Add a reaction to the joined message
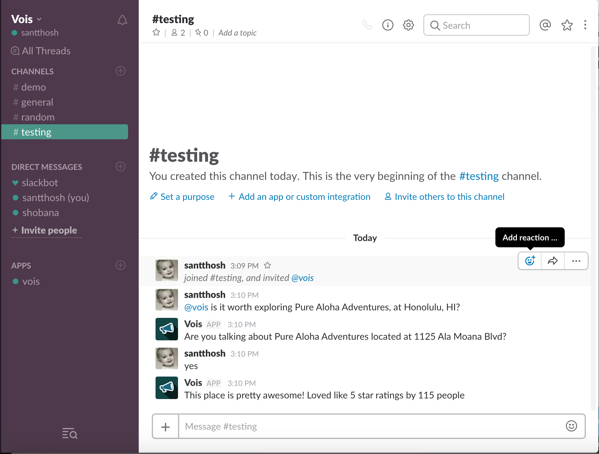Viewport: 599px width, 454px height. tap(530, 261)
